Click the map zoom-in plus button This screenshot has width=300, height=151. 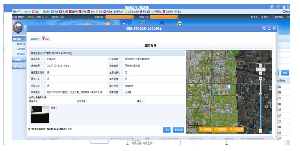pos(260,78)
